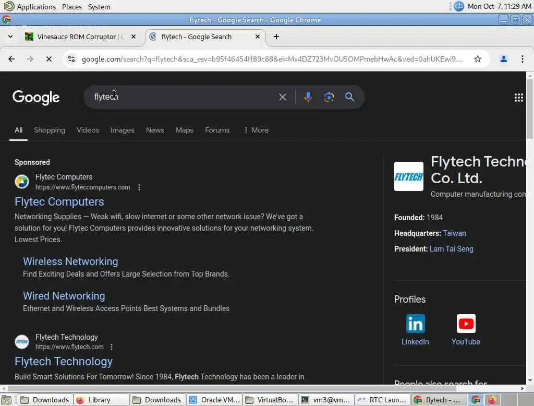Click the Lam Tai Seng president link
This screenshot has width=534, height=406.
click(x=451, y=249)
